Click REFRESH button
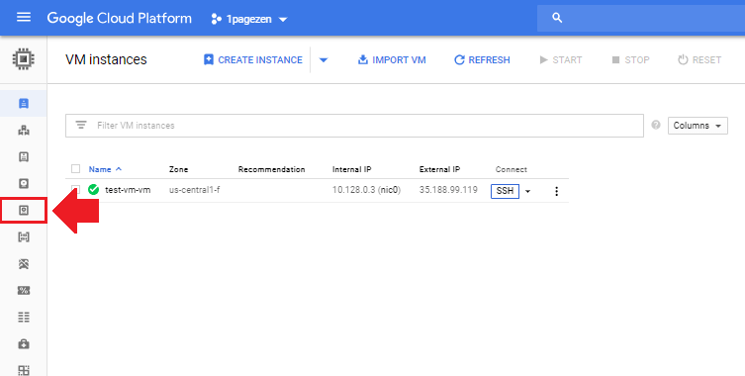Viewport: 745px width, 376px height. 482,60
